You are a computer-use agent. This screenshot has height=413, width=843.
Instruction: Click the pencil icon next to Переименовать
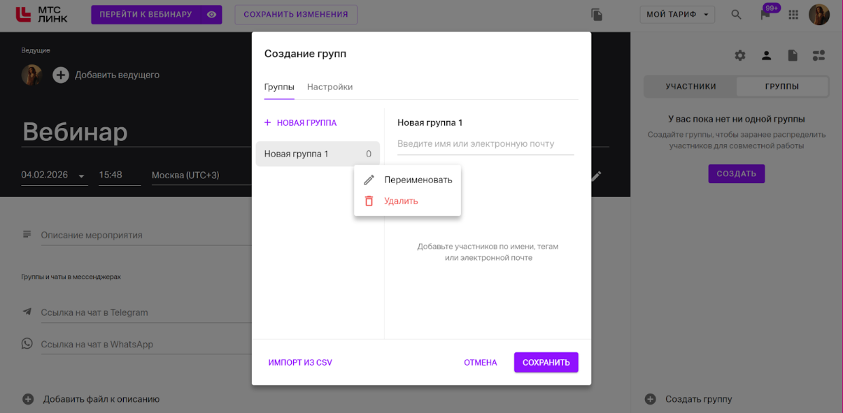(x=369, y=180)
